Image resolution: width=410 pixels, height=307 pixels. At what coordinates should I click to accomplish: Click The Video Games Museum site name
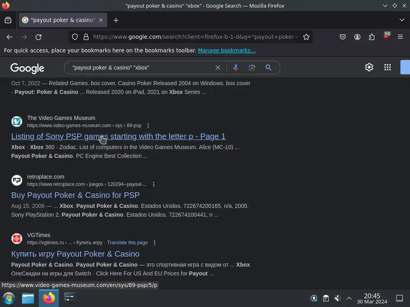(61, 118)
